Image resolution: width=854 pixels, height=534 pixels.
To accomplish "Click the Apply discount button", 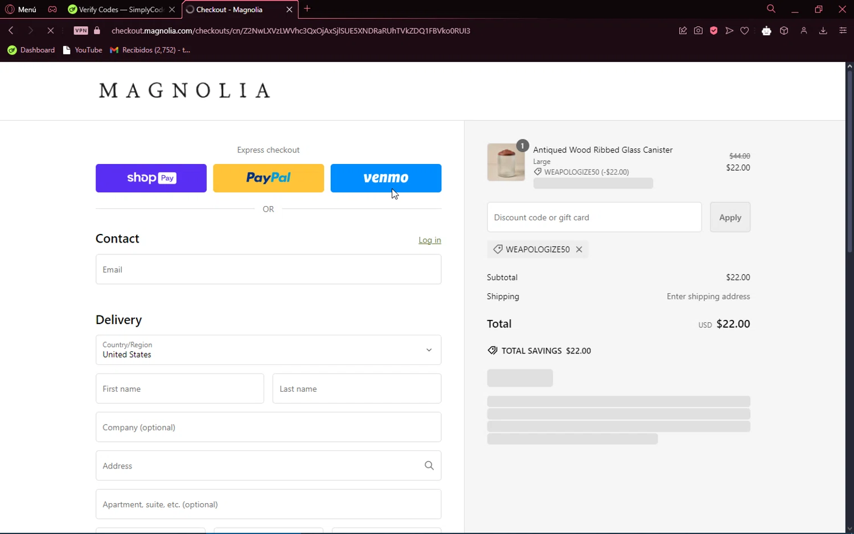I will click(x=730, y=217).
